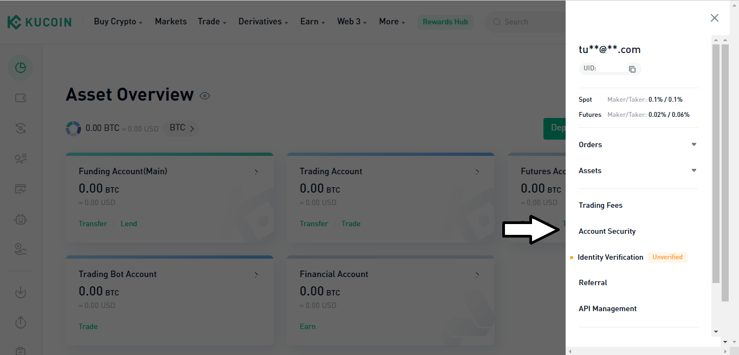This screenshot has height=355, width=739.
Task: Click the KuCoin logo
Action: point(39,22)
